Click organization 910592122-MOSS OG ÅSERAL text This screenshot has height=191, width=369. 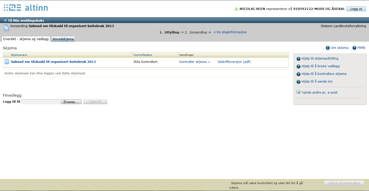[x=319, y=9]
